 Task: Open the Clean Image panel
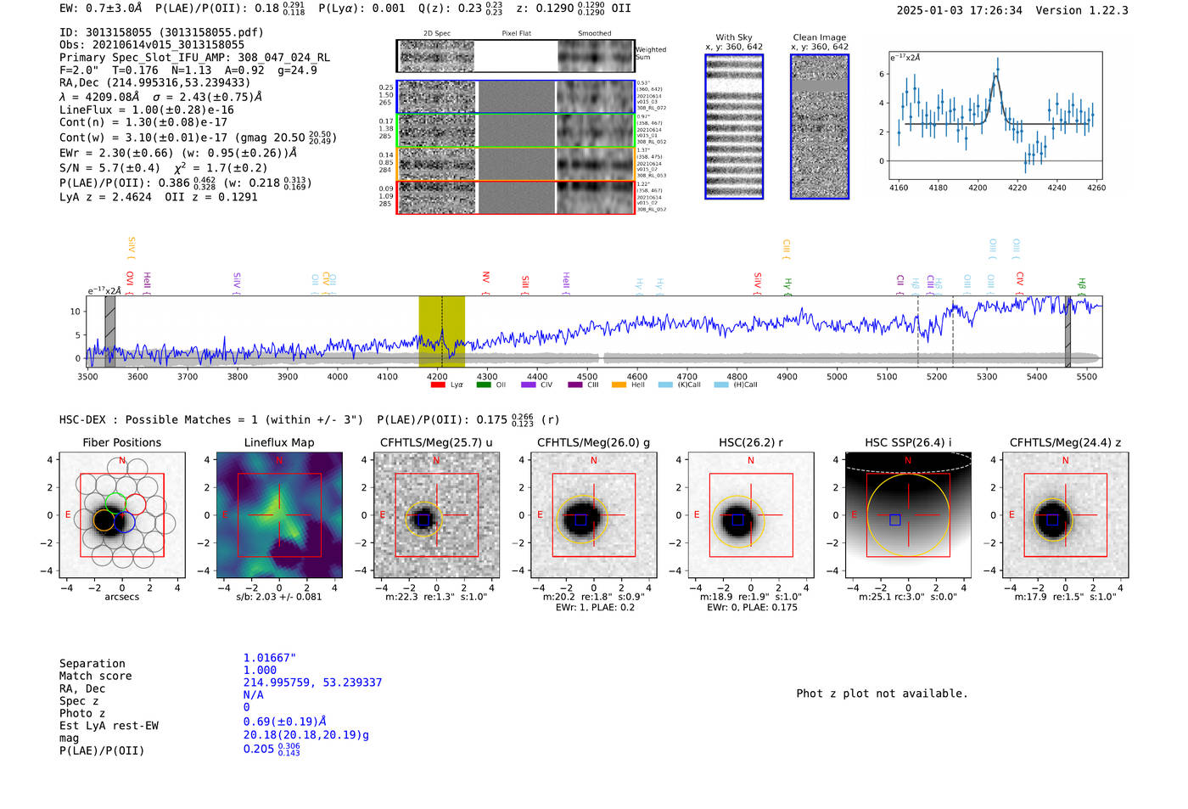(x=819, y=126)
